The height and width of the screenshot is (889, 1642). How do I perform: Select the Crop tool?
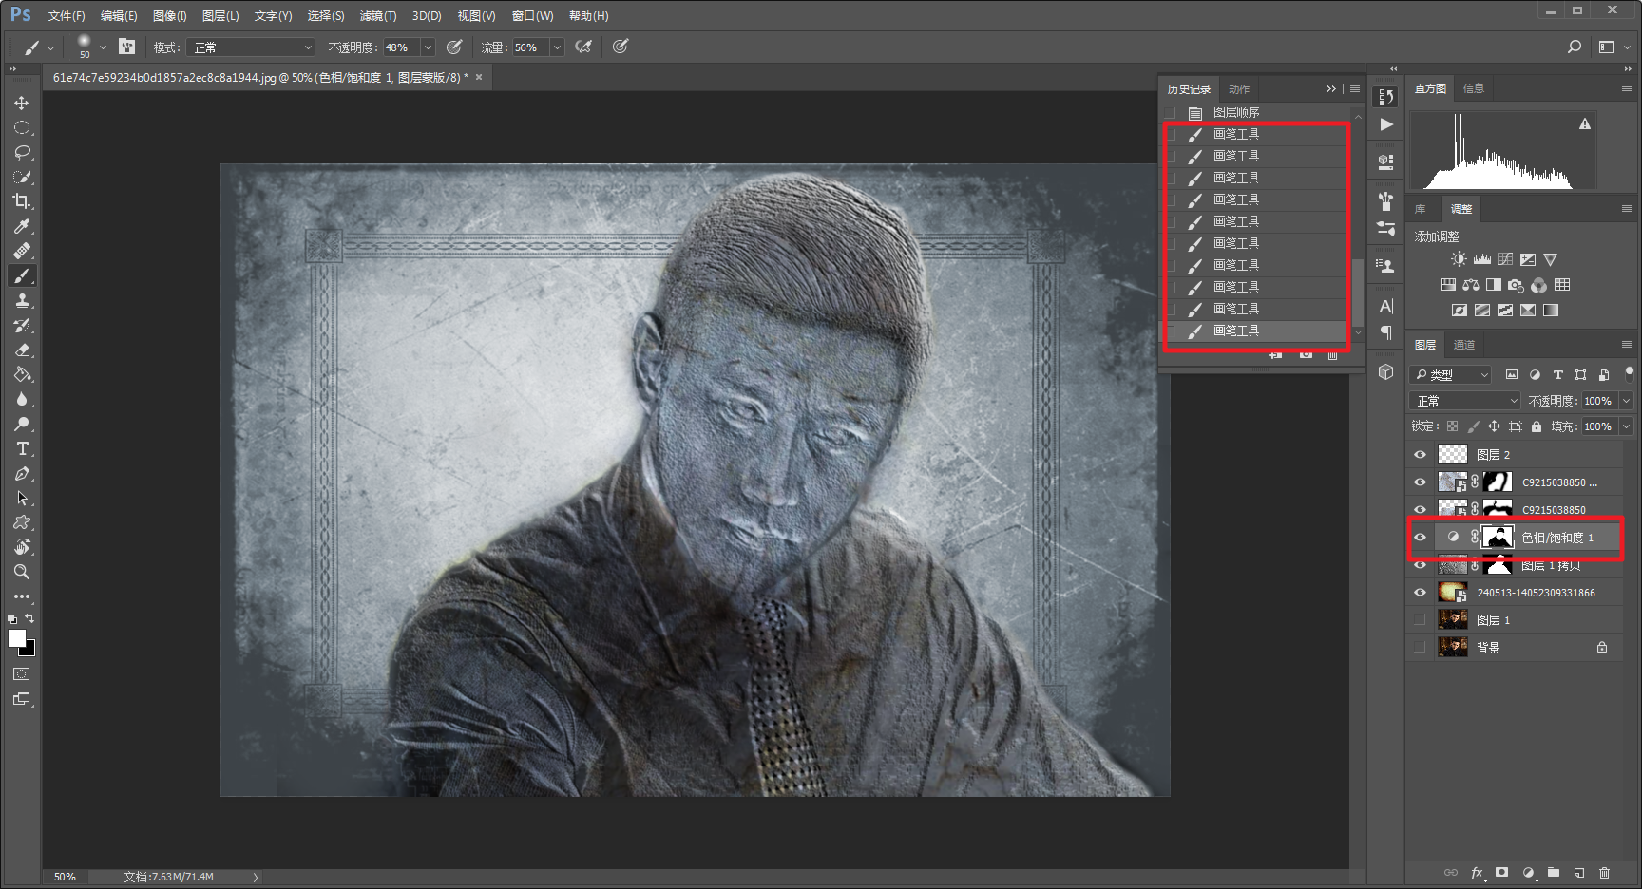click(x=22, y=201)
